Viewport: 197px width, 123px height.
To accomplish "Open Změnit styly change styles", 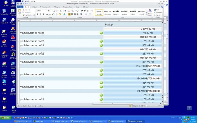I will pos(150,12).
